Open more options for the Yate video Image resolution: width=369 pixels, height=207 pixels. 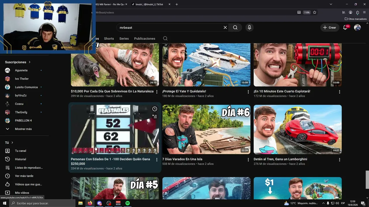pyautogui.click(x=248, y=92)
